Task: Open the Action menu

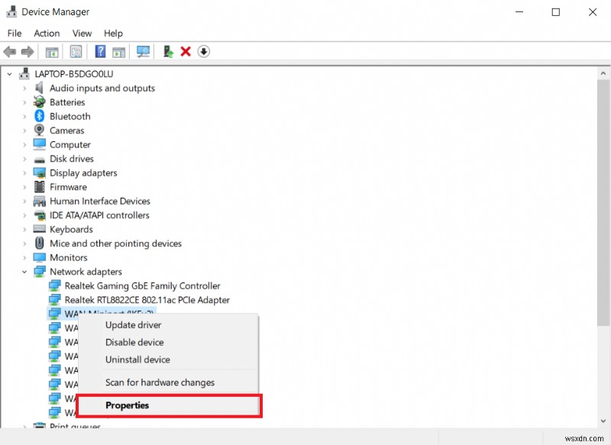Action: point(47,33)
